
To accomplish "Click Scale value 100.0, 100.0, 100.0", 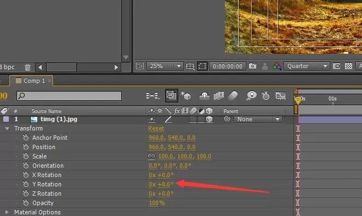I will 184,156.
